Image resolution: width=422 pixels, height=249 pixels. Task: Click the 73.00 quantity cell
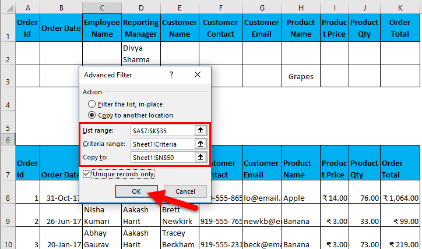coord(364,238)
